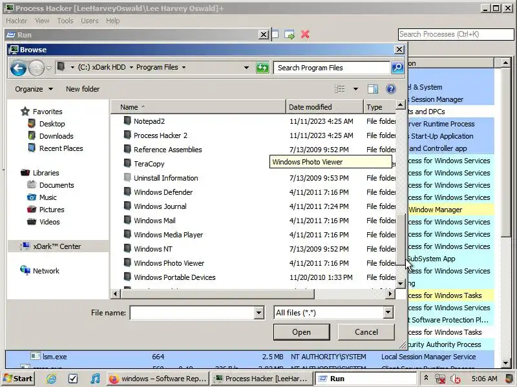Click the Process Hacker 2 folder icon
This screenshot has width=517, height=387.
coord(127,135)
